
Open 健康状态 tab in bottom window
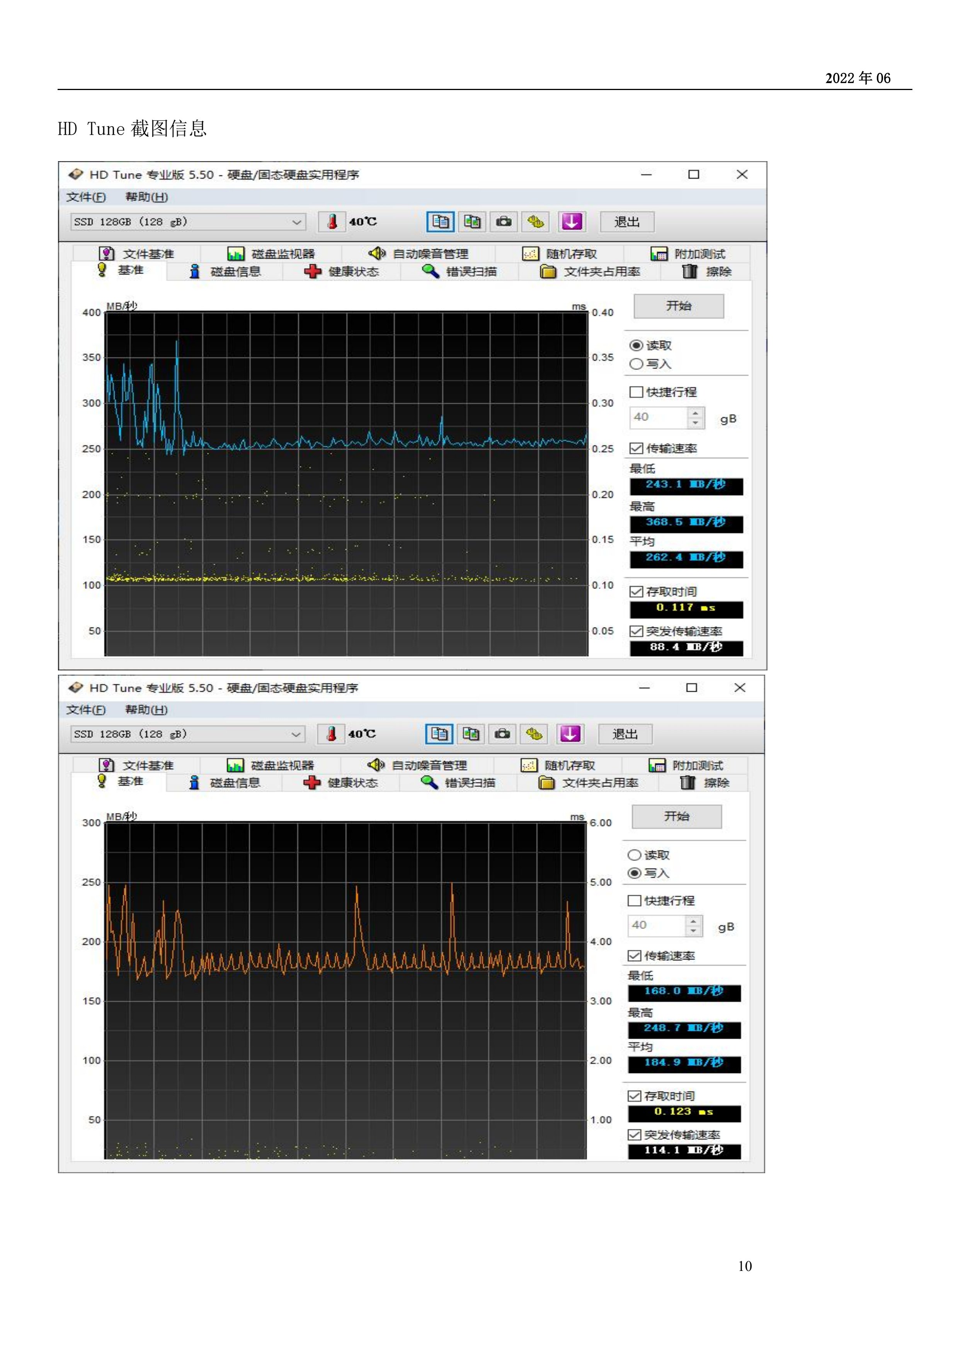click(x=340, y=782)
